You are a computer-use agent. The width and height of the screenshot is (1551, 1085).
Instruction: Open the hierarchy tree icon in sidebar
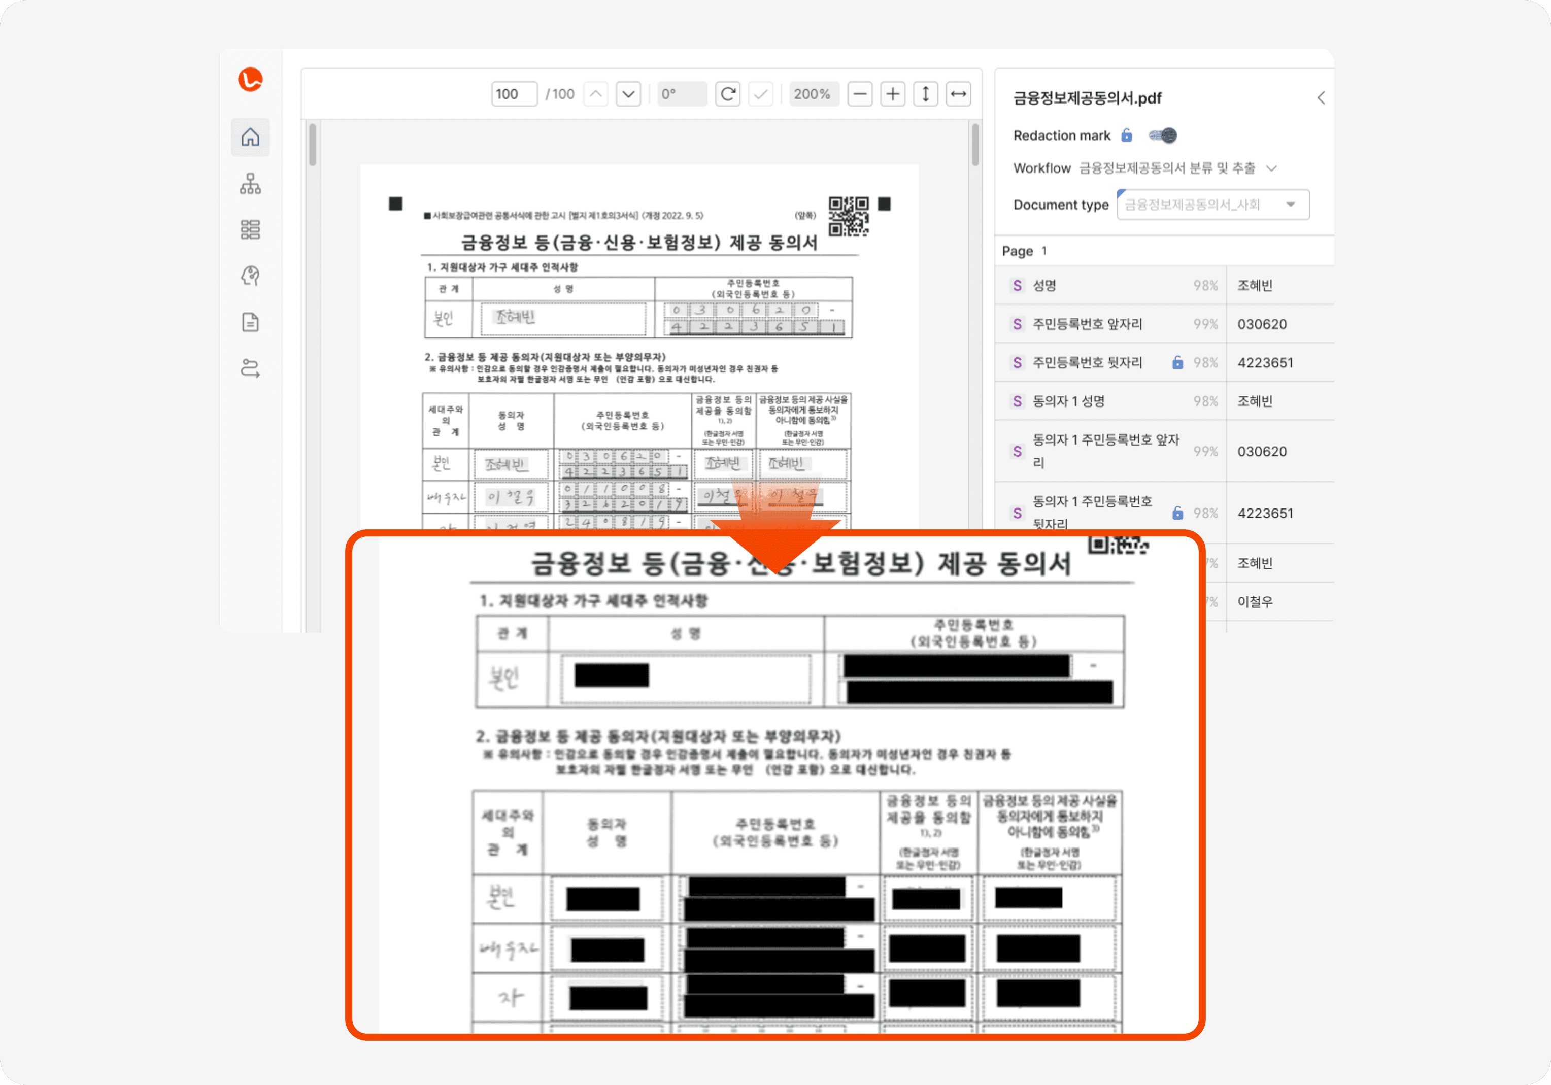(250, 184)
